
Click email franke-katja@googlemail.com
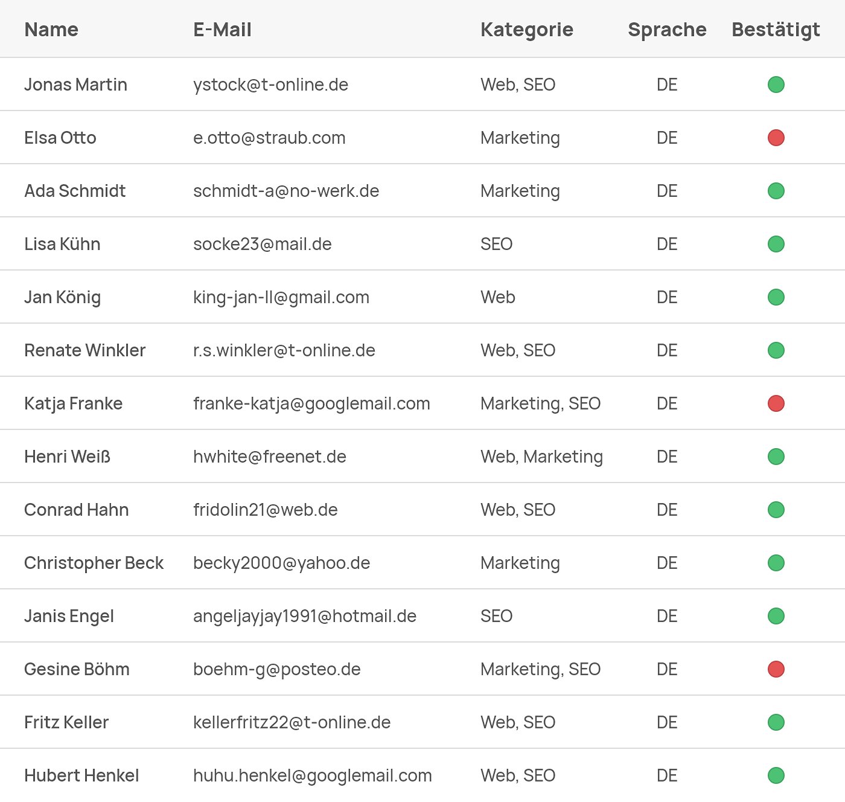click(311, 403)
